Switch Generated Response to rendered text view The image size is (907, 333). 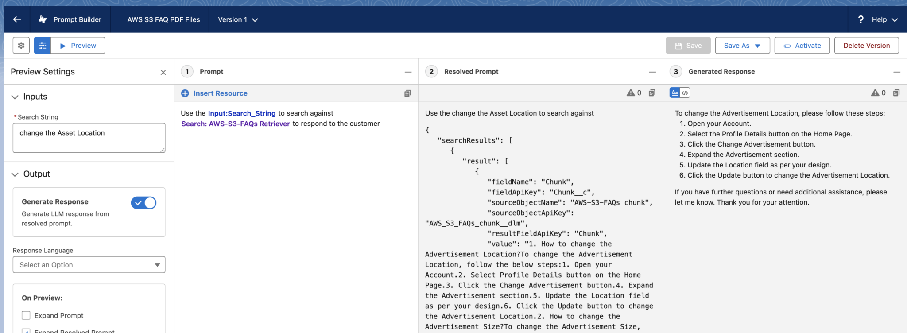(675, 93)
